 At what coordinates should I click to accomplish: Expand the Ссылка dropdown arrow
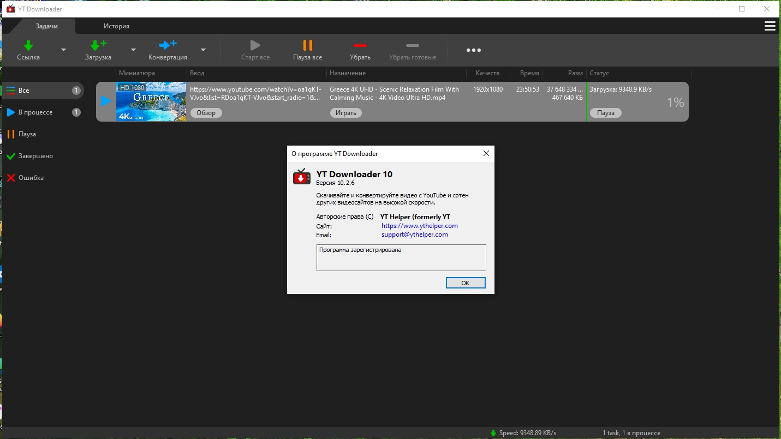(63, 50)
